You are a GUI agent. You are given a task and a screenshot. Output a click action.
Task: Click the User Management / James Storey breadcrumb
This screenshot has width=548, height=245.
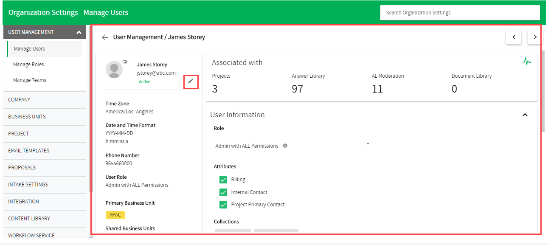pos(159,37)
